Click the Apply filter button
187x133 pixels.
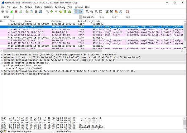pyautogui.click(x=115, y=17)
